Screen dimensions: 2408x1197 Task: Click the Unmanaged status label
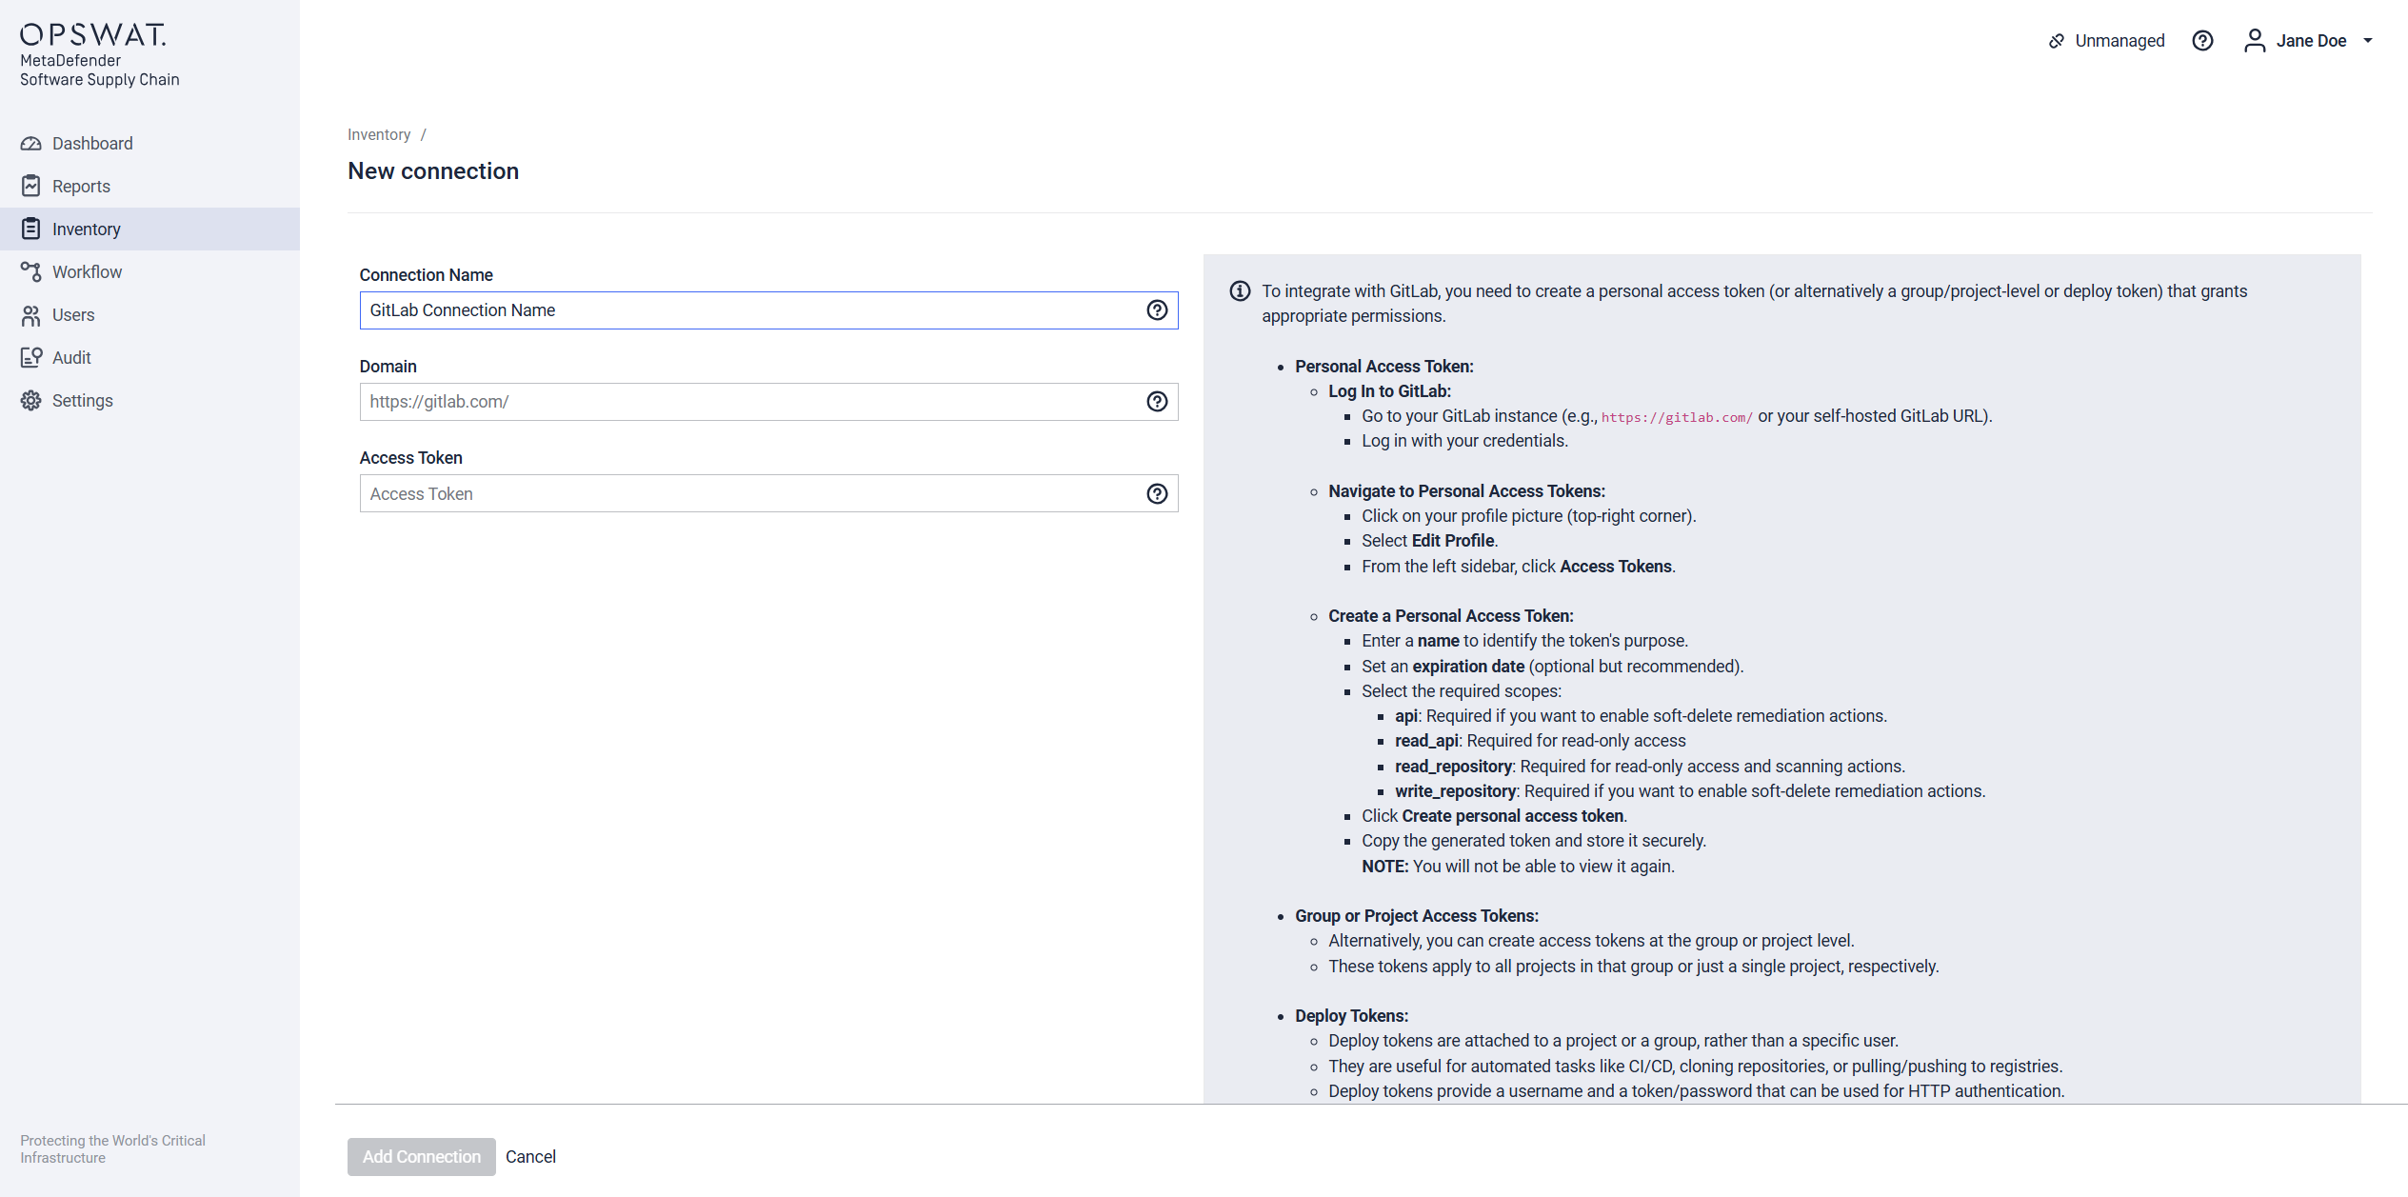coord(2119,41)
